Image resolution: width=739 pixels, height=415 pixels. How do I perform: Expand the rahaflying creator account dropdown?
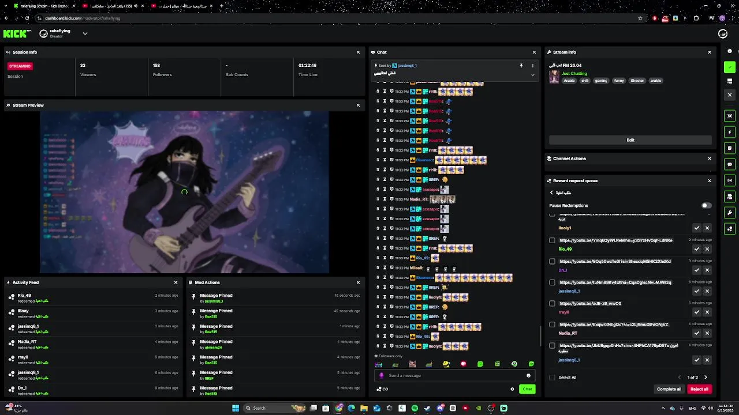(85, 33)
